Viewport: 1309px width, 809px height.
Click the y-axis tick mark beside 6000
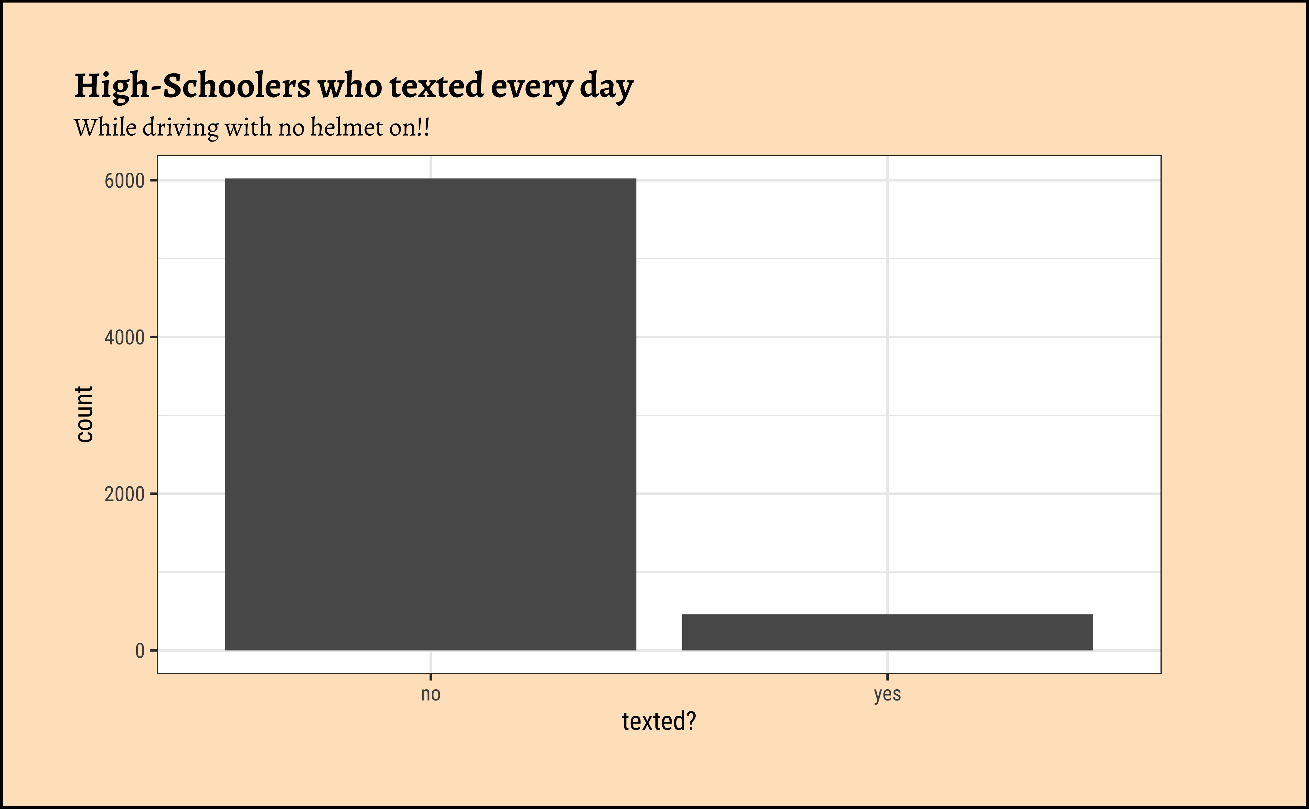pyautogui.click(x=154, y=181)
